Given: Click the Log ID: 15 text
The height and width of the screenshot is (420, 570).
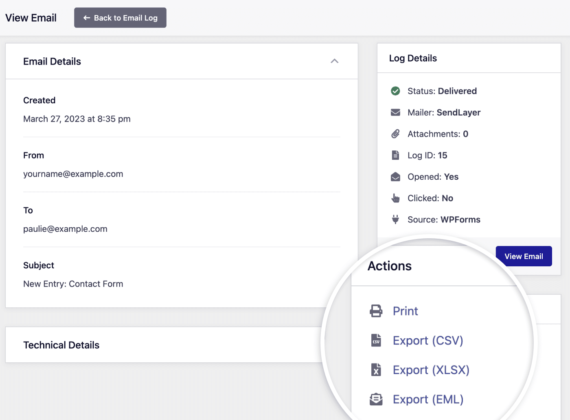Looking at the screenshot, I should (427, 155).
